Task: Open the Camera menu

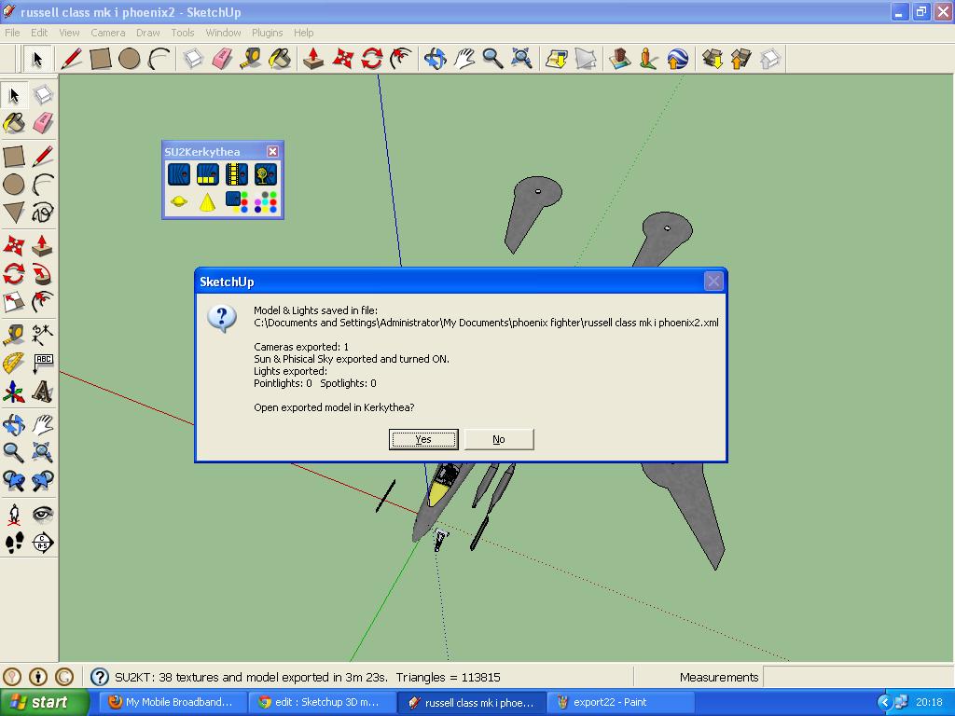Action: [x=108, y=33]
